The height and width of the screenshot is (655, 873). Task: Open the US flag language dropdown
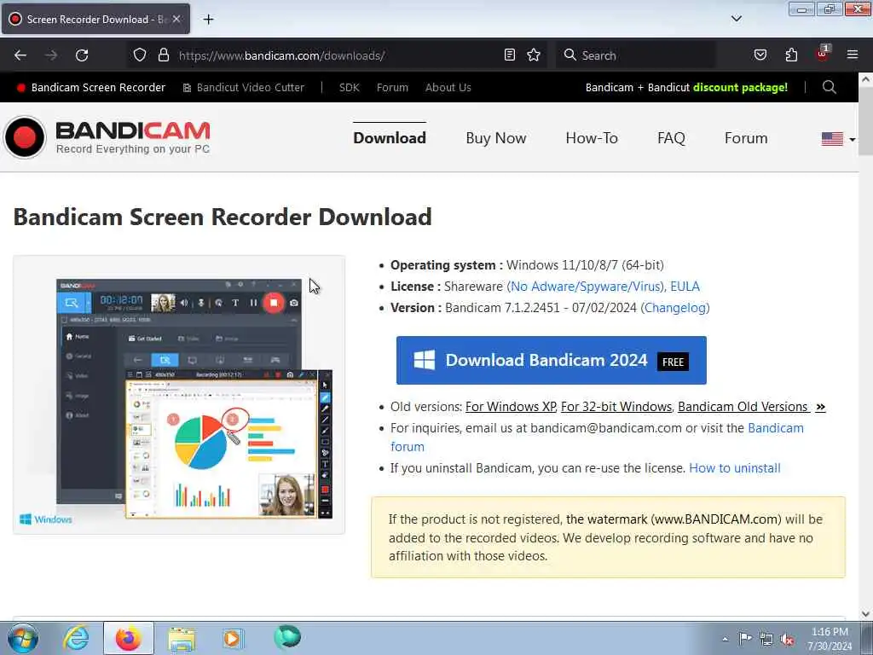tap(838, 139)
